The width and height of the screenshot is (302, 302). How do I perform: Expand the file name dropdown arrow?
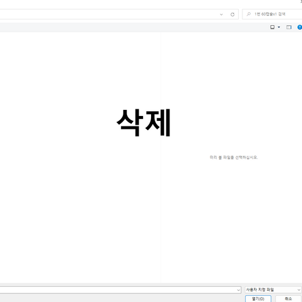[239, 290]
